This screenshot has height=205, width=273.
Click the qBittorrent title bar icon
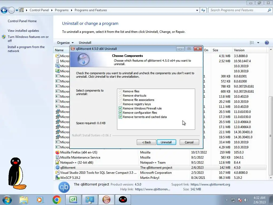point(73,49)
